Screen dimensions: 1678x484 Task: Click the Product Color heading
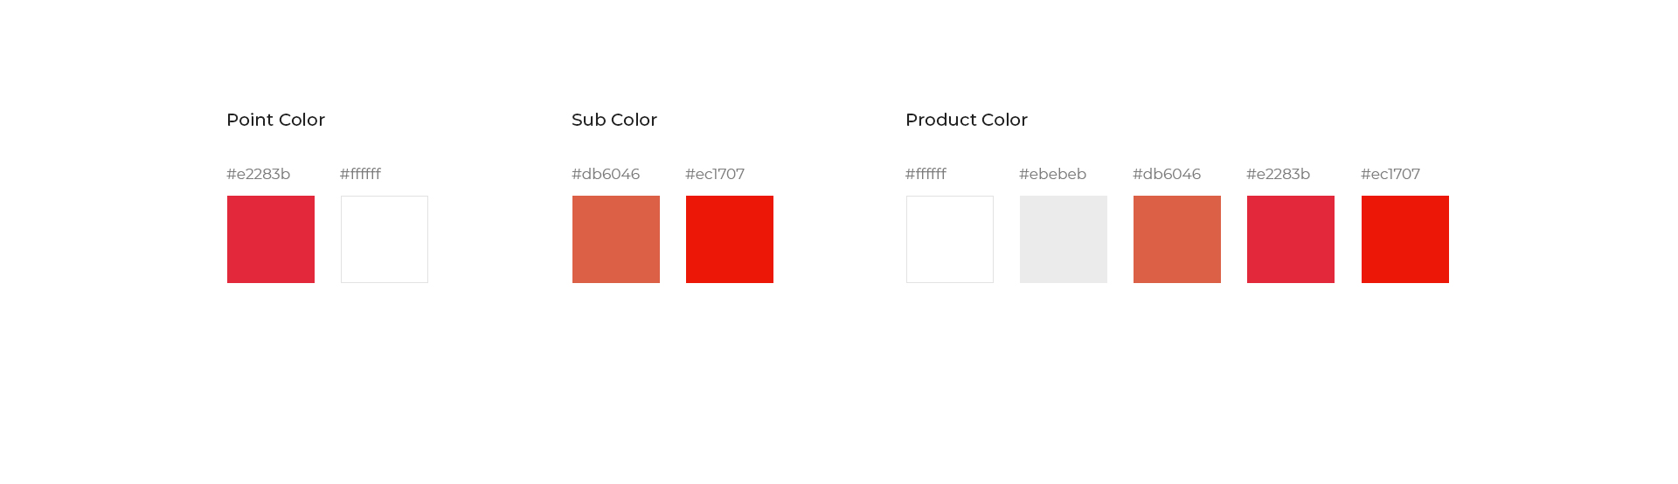[967, 120]
